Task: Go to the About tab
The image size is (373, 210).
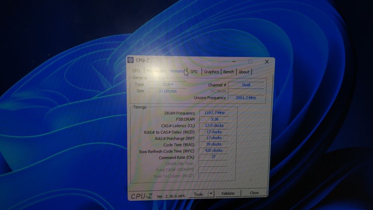Action: (x=244, y=72)
